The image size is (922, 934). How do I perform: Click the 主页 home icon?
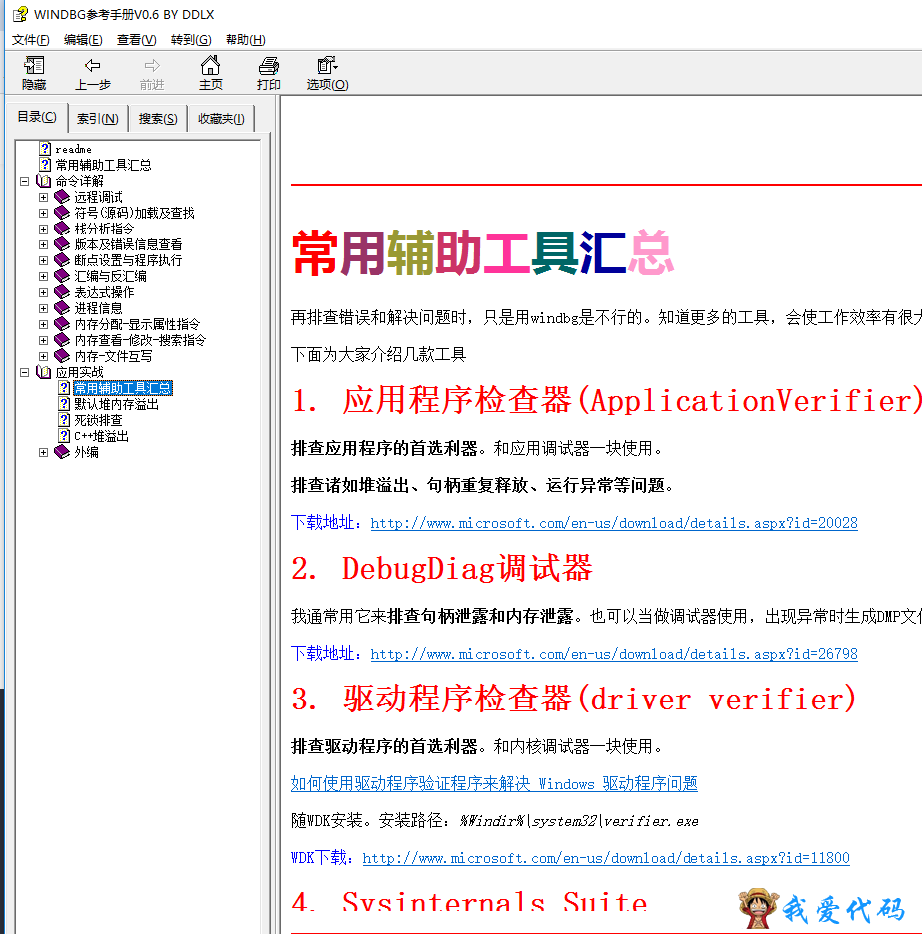[210, 65]
